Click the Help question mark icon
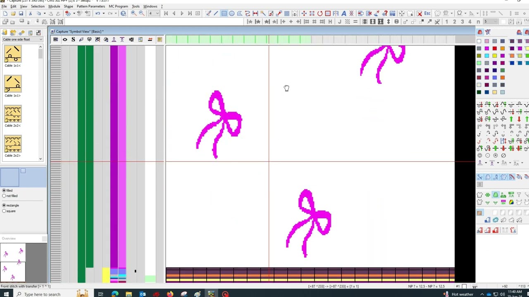The height and width of the screenshot is (297, 529). click(x=123, y=14)
